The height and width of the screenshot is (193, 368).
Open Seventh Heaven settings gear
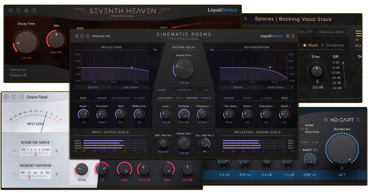[26, 11]
